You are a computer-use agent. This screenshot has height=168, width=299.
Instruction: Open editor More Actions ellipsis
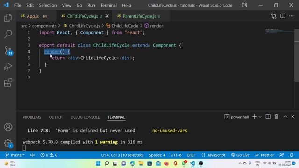[292, 16]
